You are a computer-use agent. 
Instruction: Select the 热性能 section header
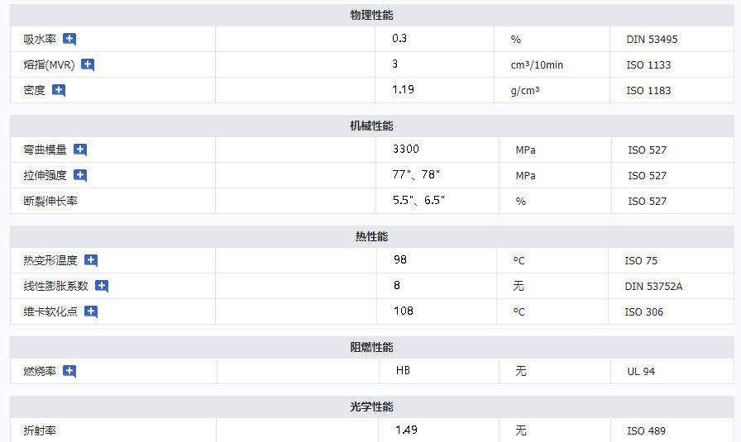click(371, 236)
